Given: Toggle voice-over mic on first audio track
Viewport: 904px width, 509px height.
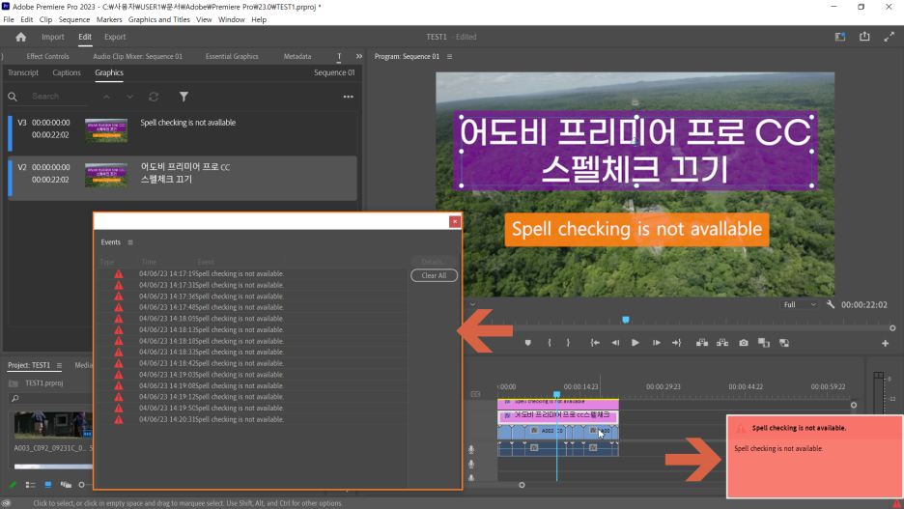Looking at the screenshot, I should (x=471, y=450).
